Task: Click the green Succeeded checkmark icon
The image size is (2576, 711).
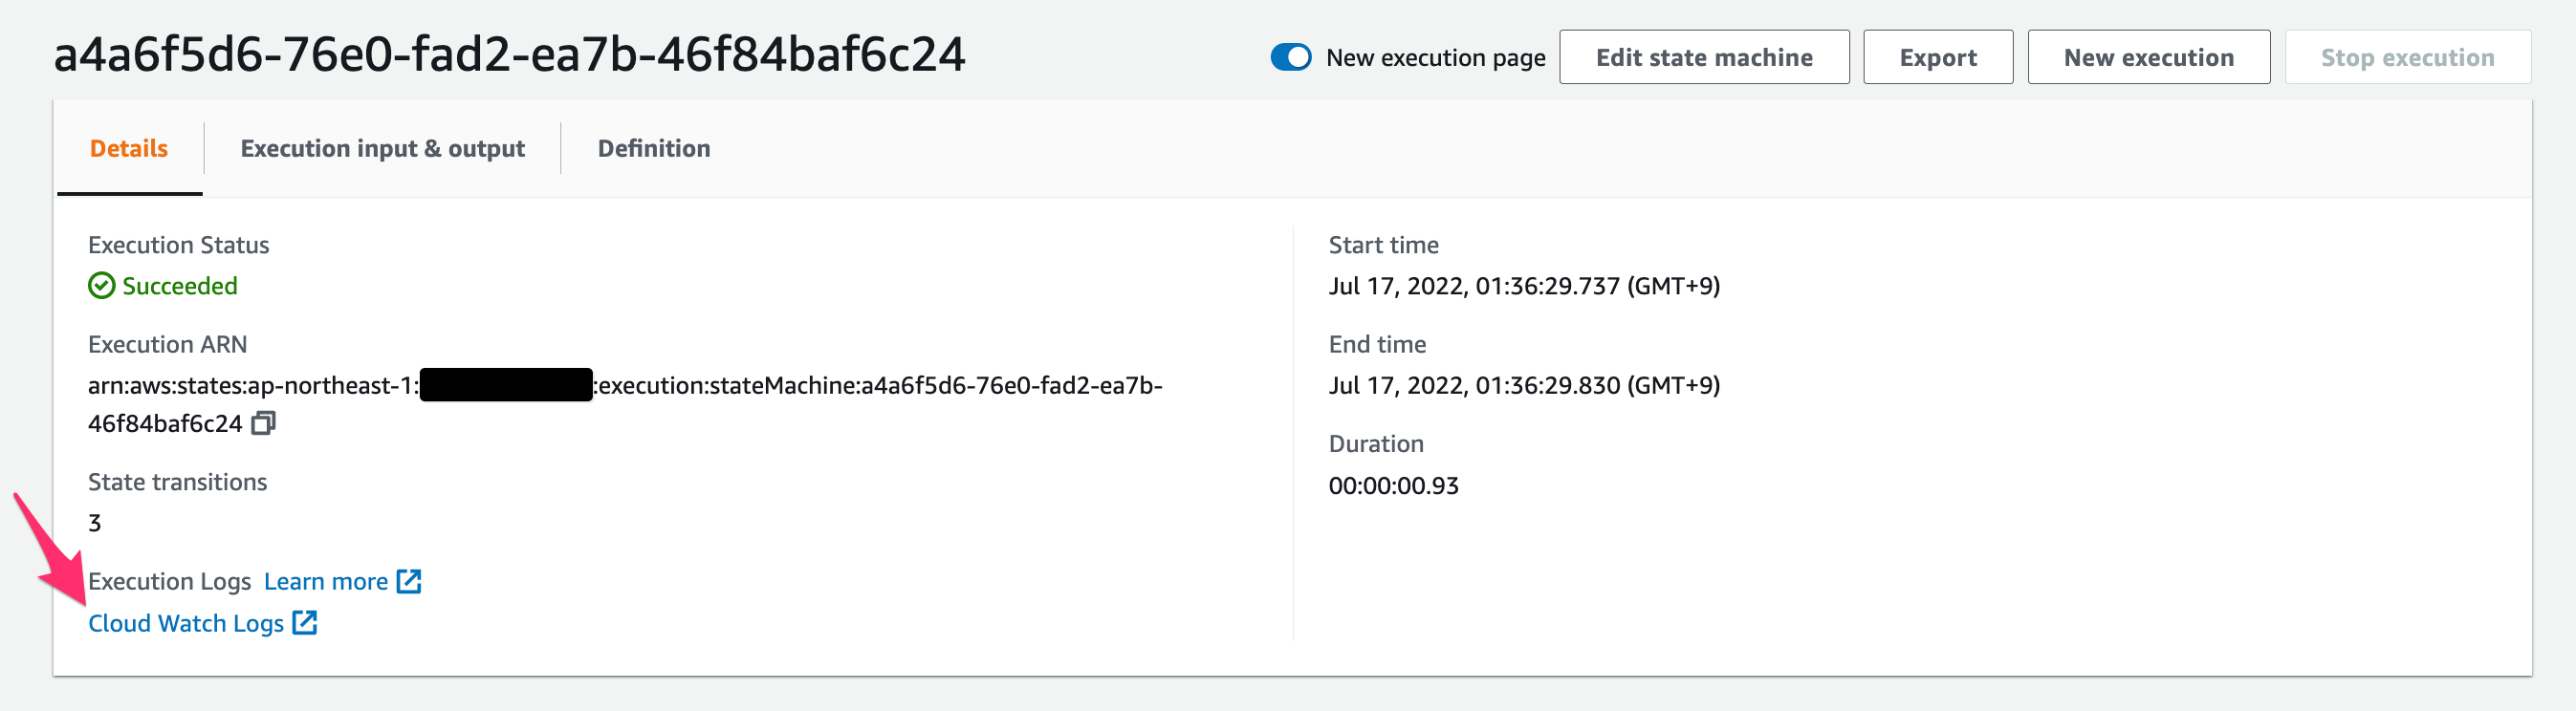Action: pyautogui.click(x=102, y=286)
